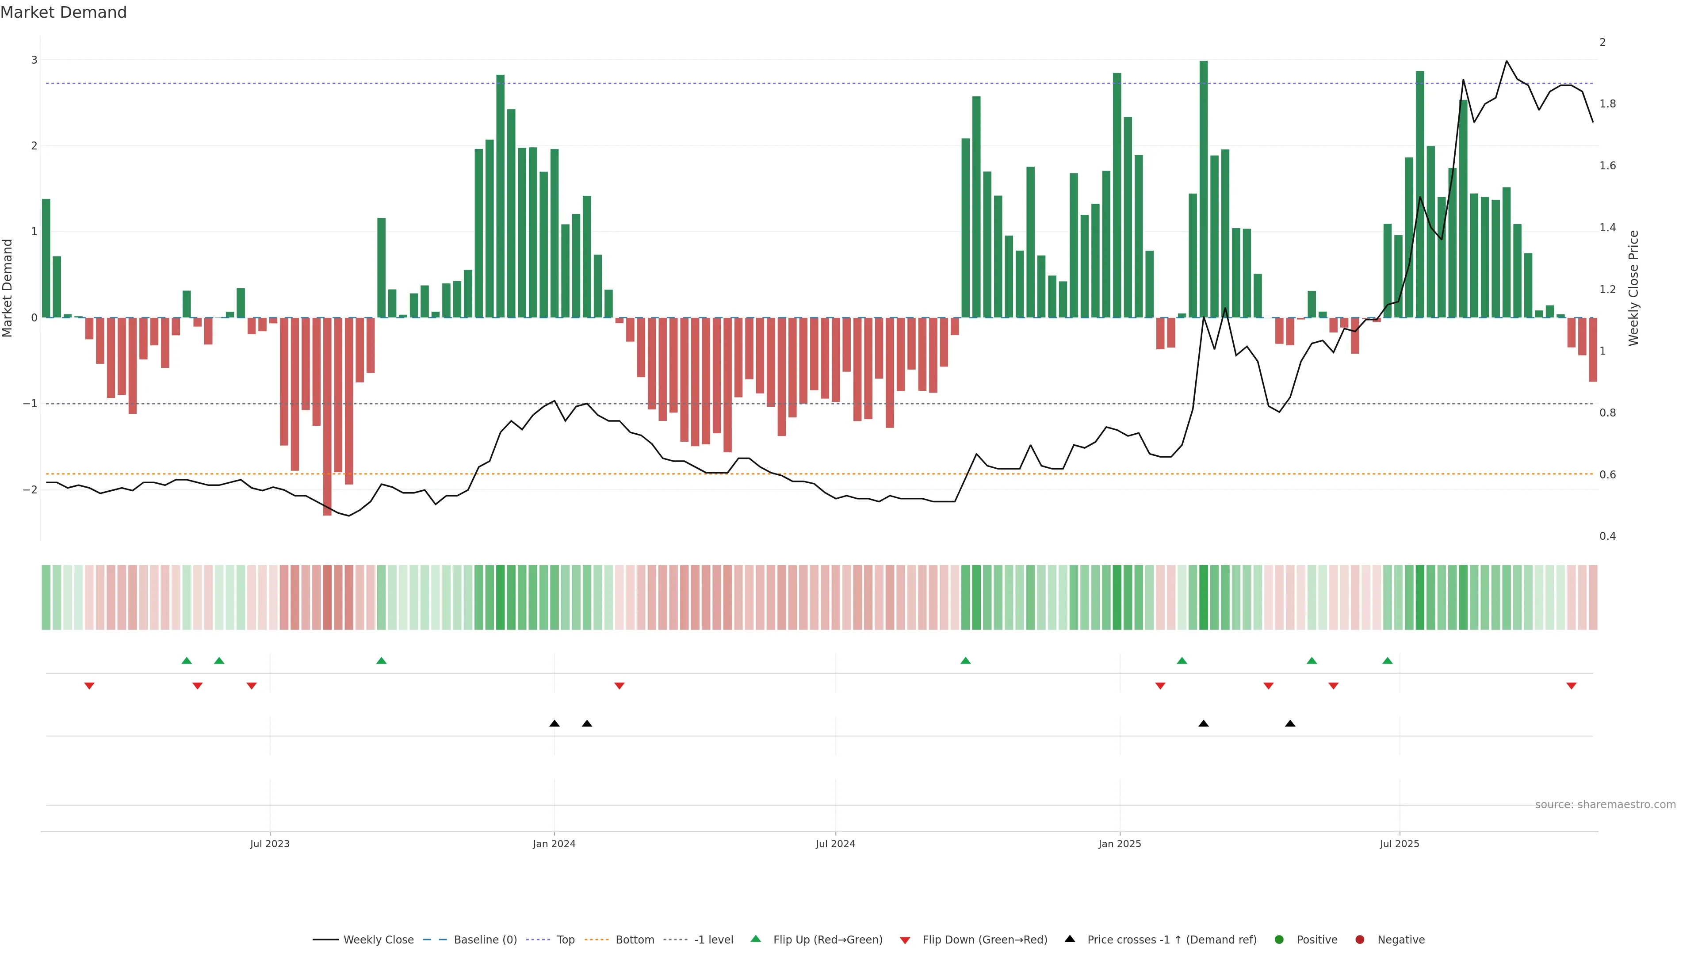
Task: Click the -1 level legend entry
Action: click(713, 940)
